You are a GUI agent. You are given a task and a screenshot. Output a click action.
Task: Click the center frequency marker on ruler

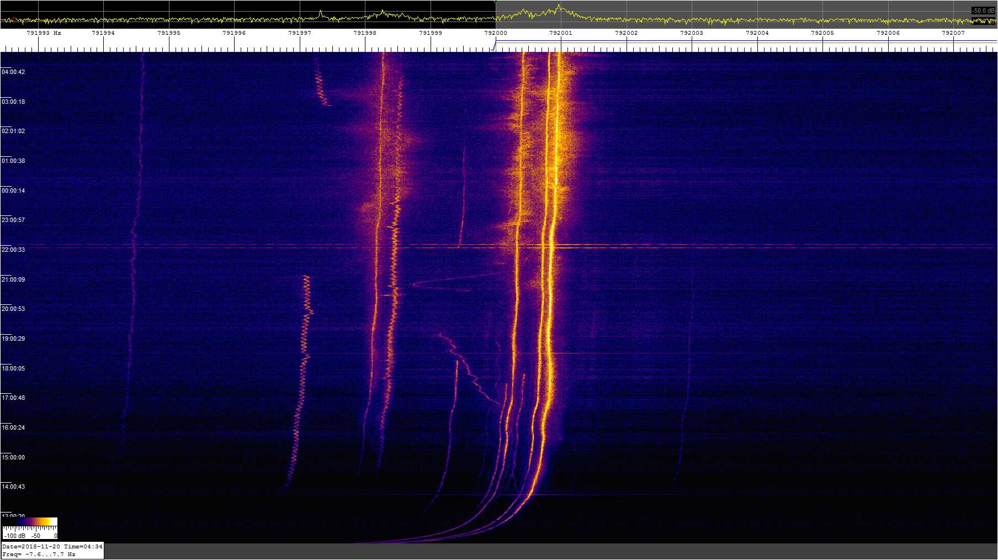coord(495,46)
